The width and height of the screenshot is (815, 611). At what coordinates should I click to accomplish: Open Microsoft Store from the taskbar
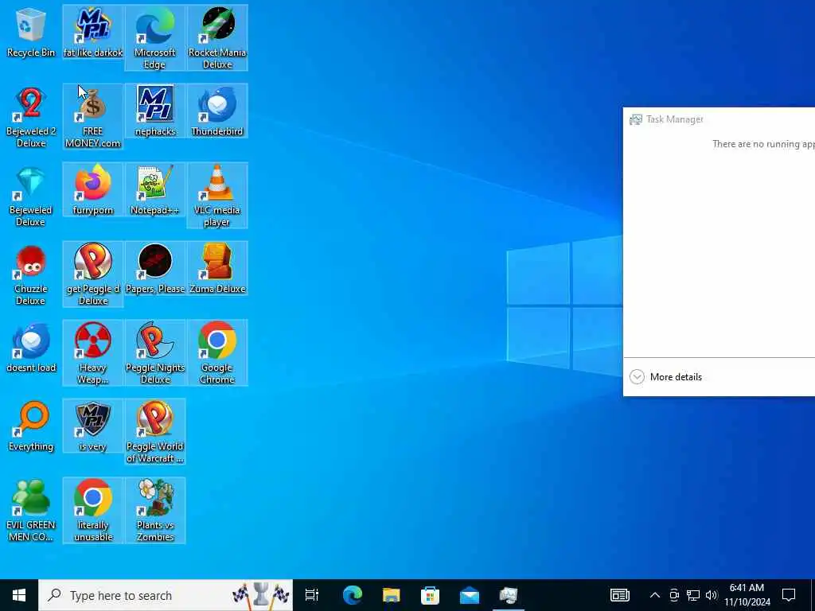(x=430, y=595)
